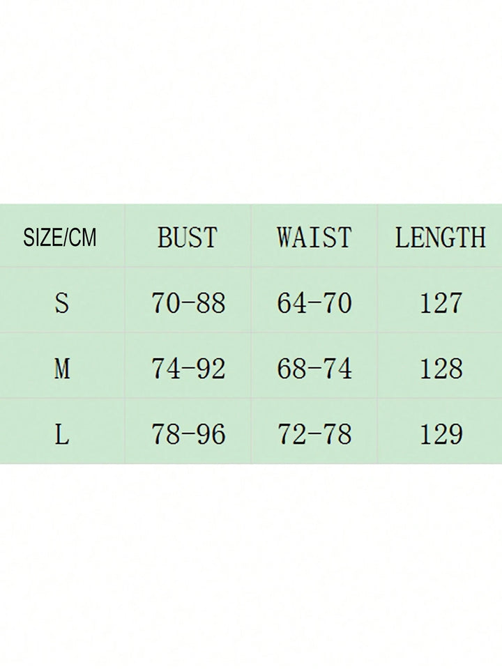502x669 pixels.
Task: Select the M size row label
Action: (62, 369)
